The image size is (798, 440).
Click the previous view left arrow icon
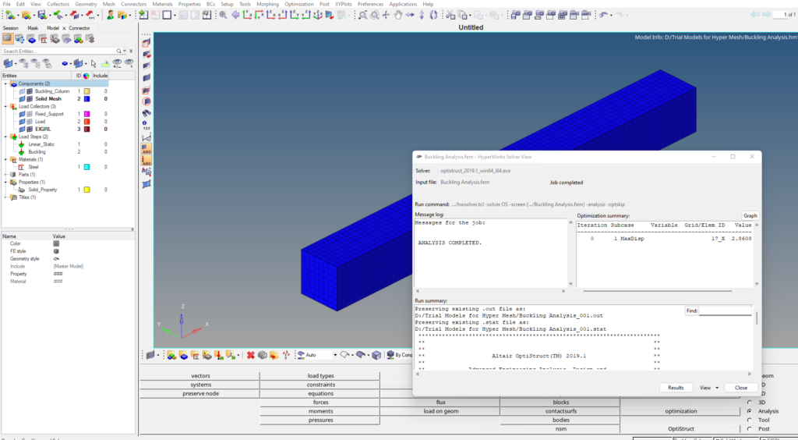point(235,15)
